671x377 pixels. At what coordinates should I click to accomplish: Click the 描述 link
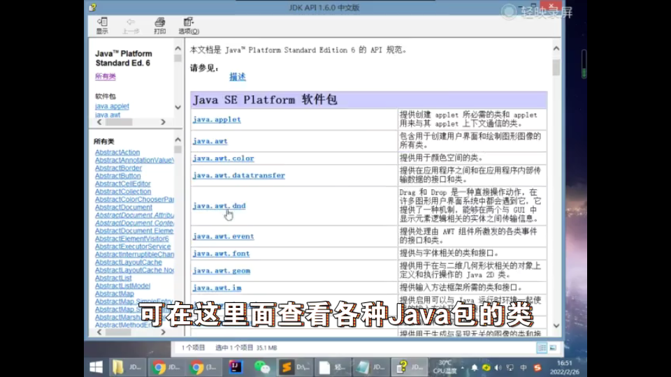[x=238, y=77]
